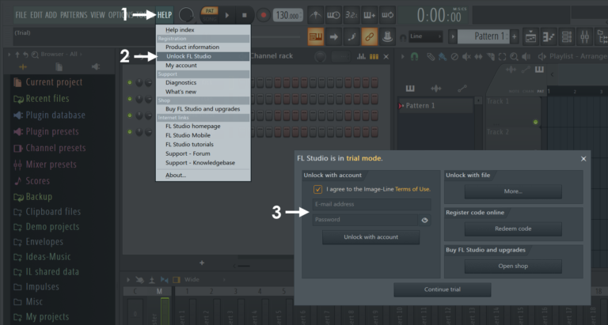Switch Channel rack to the orange step-sequencer view
The height and width of the screenshot is (325, 608).
click(374, 57)
